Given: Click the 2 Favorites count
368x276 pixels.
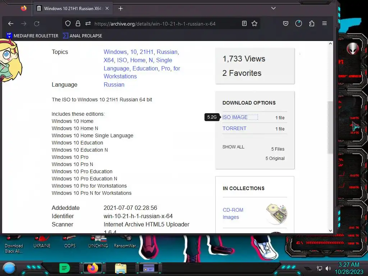Looking at the screenshot, I should tap(242, 73).
